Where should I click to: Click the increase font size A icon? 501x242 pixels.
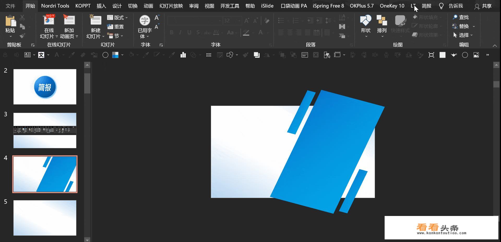click(x=157, y=18)
